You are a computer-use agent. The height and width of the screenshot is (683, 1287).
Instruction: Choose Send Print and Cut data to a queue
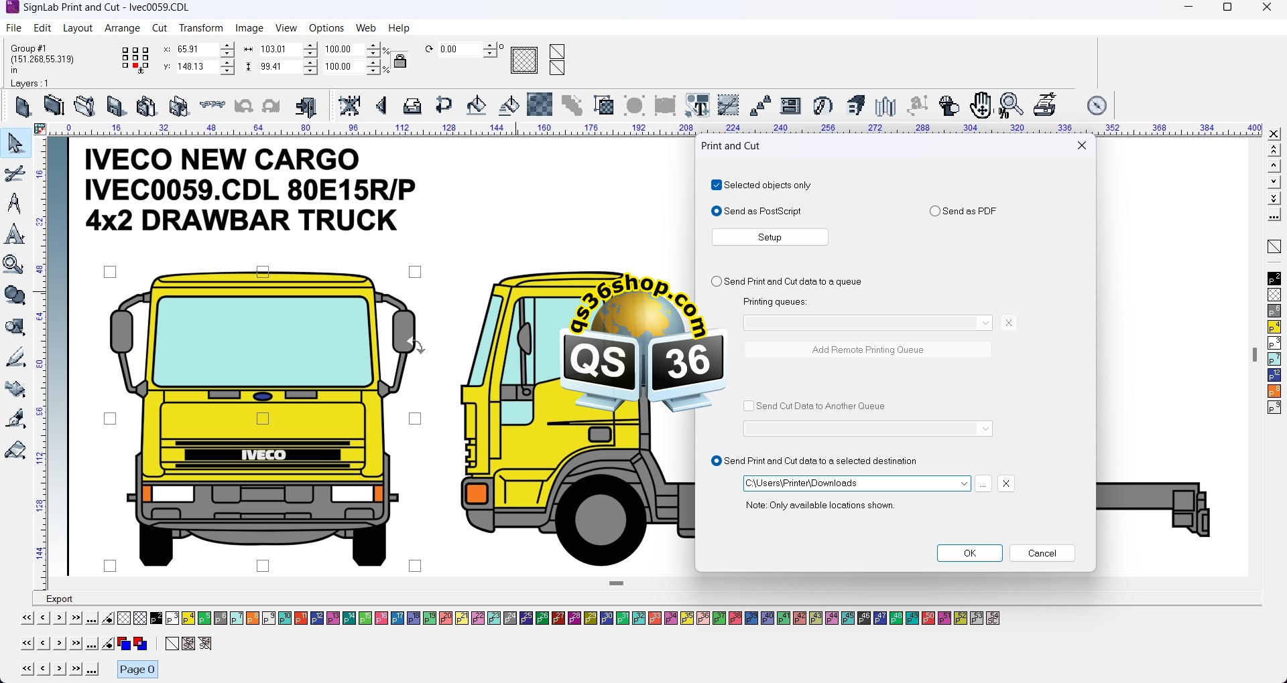coord(717,282)
